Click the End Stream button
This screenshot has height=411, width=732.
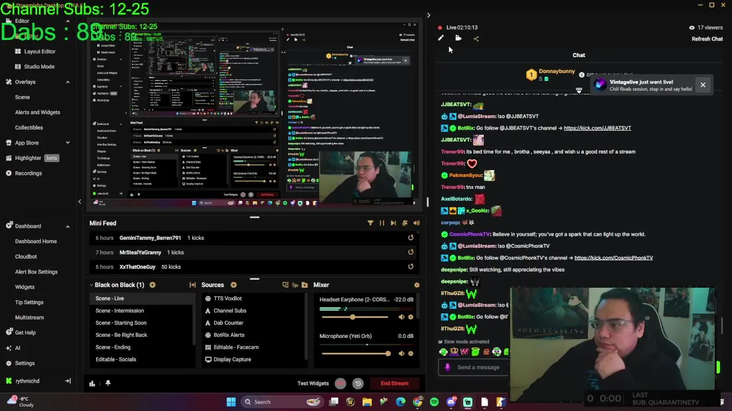click(395, 384)
